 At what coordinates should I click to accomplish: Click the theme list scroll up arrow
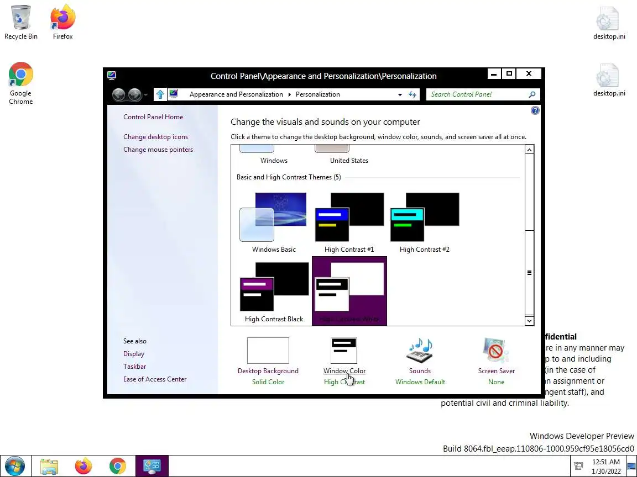529,150
